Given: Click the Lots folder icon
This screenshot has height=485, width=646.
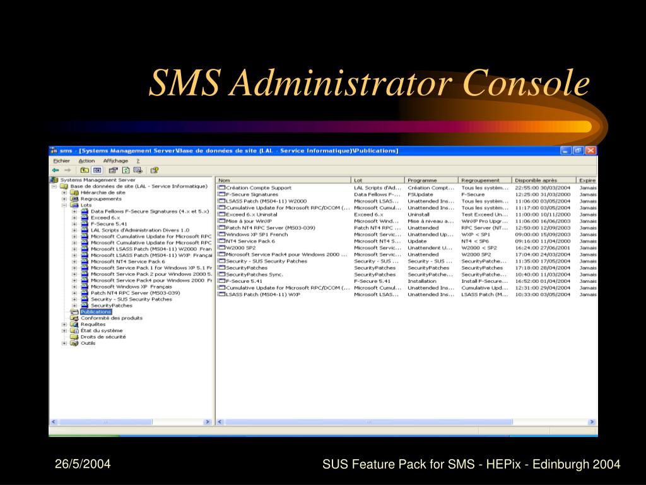Looking at the screenshot, I should pyautogui.click(x=74, y=205).
